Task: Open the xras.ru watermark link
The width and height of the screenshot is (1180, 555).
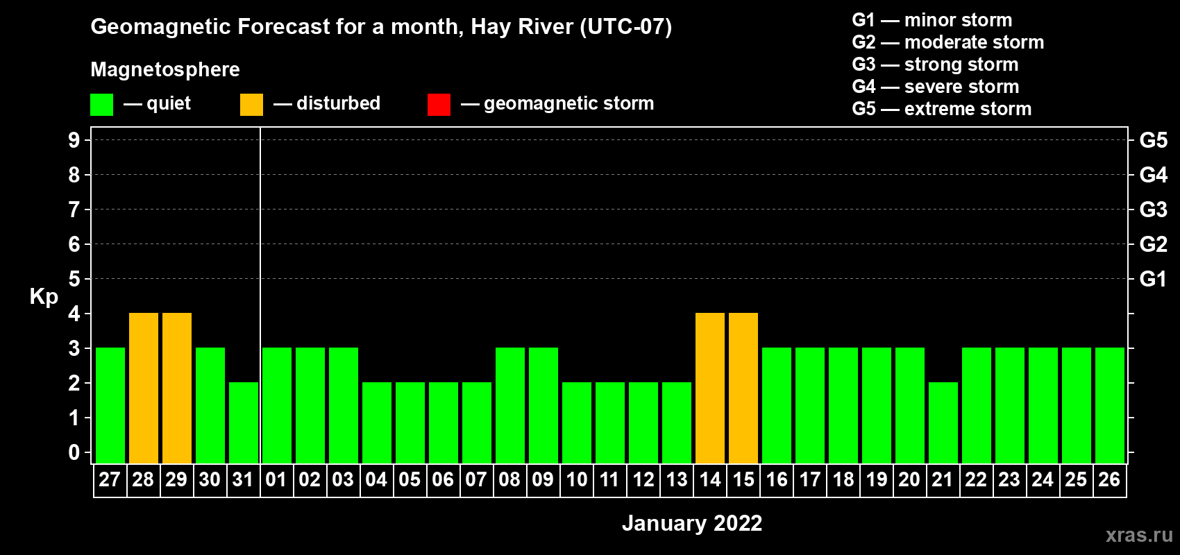Action: coord(1139,535)
